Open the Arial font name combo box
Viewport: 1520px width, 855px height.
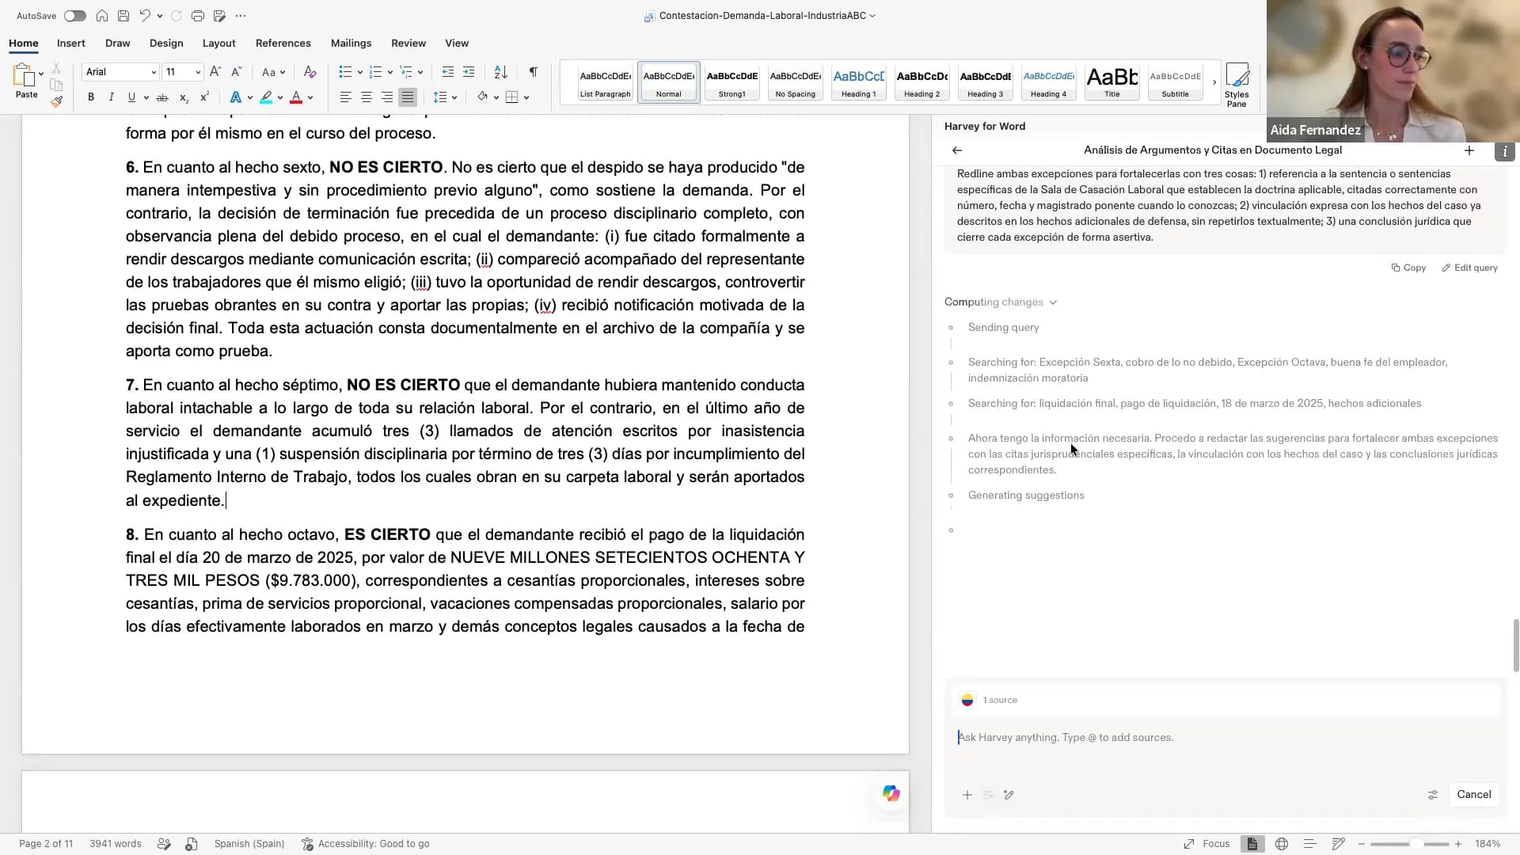click(x=120, y=72)
